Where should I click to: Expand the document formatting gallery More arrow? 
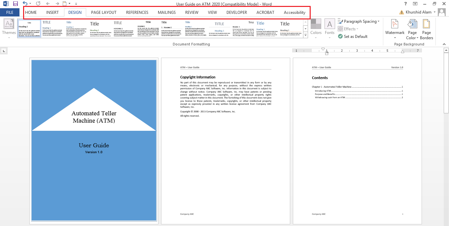coord(305,35)
